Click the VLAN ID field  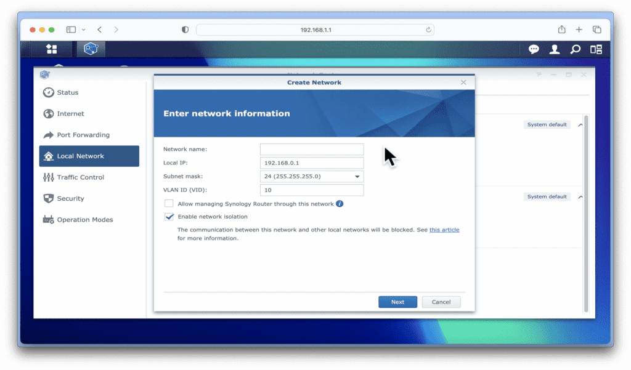[x=312, y=190]
